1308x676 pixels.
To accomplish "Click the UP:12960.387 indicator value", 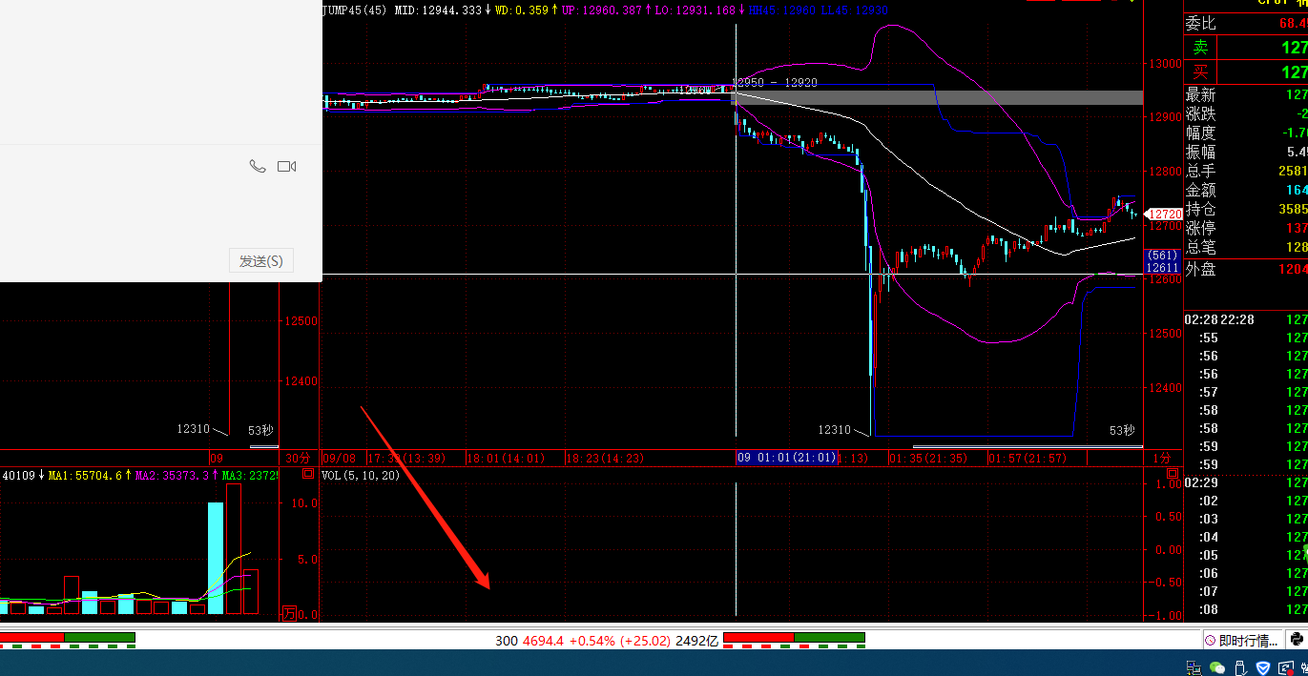I will coord(601,10).
